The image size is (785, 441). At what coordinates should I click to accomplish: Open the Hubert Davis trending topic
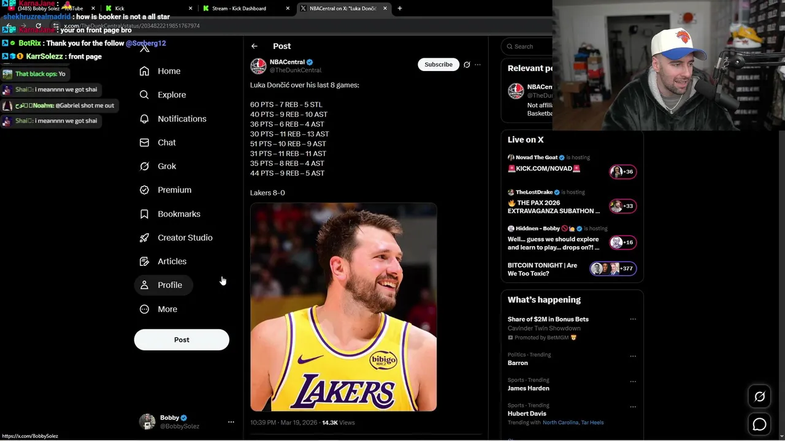[x=527, y=413]
